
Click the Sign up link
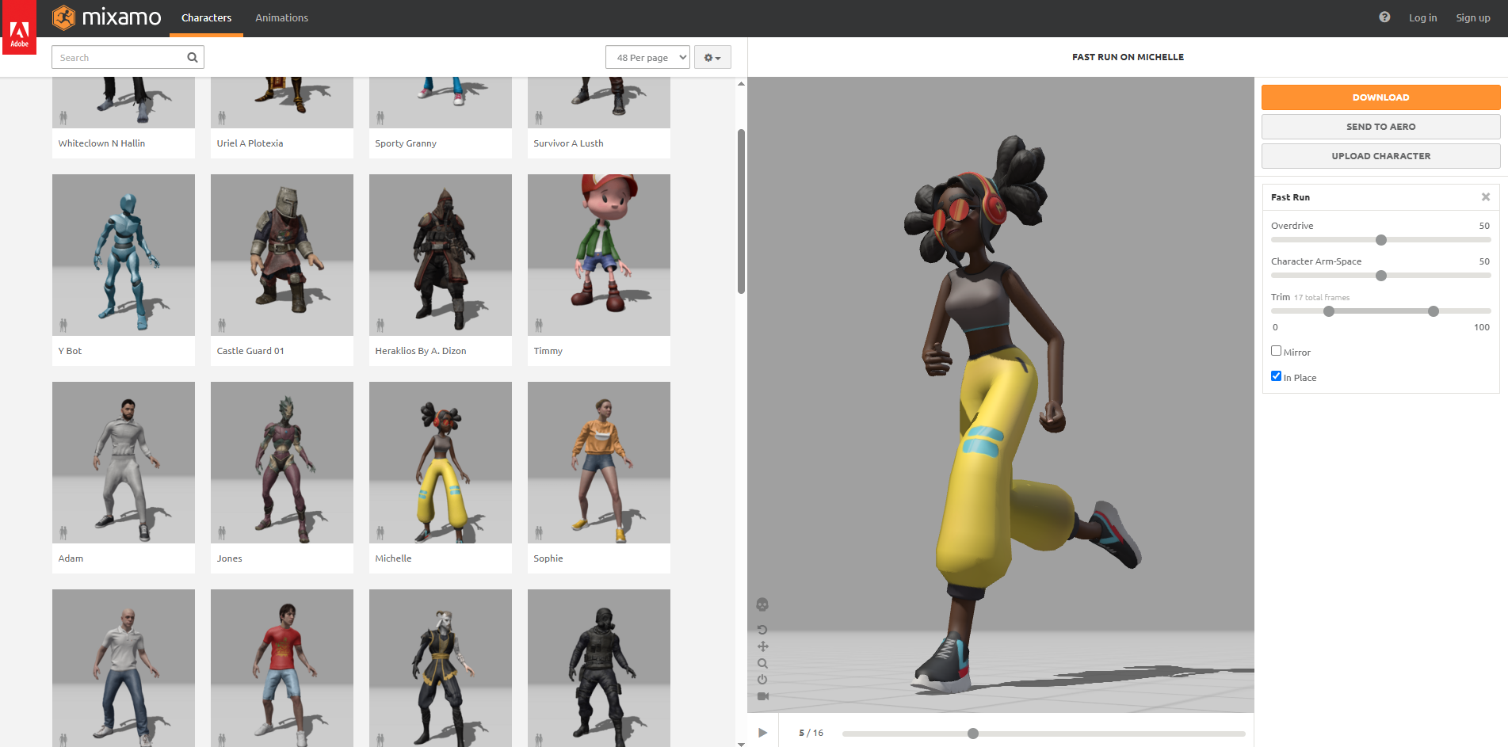[x=1473, y=17]
